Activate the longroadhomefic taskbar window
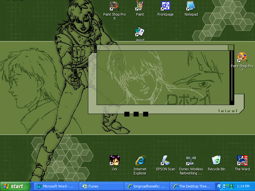Viewport: 255px width, 191px height. (147, 186)
